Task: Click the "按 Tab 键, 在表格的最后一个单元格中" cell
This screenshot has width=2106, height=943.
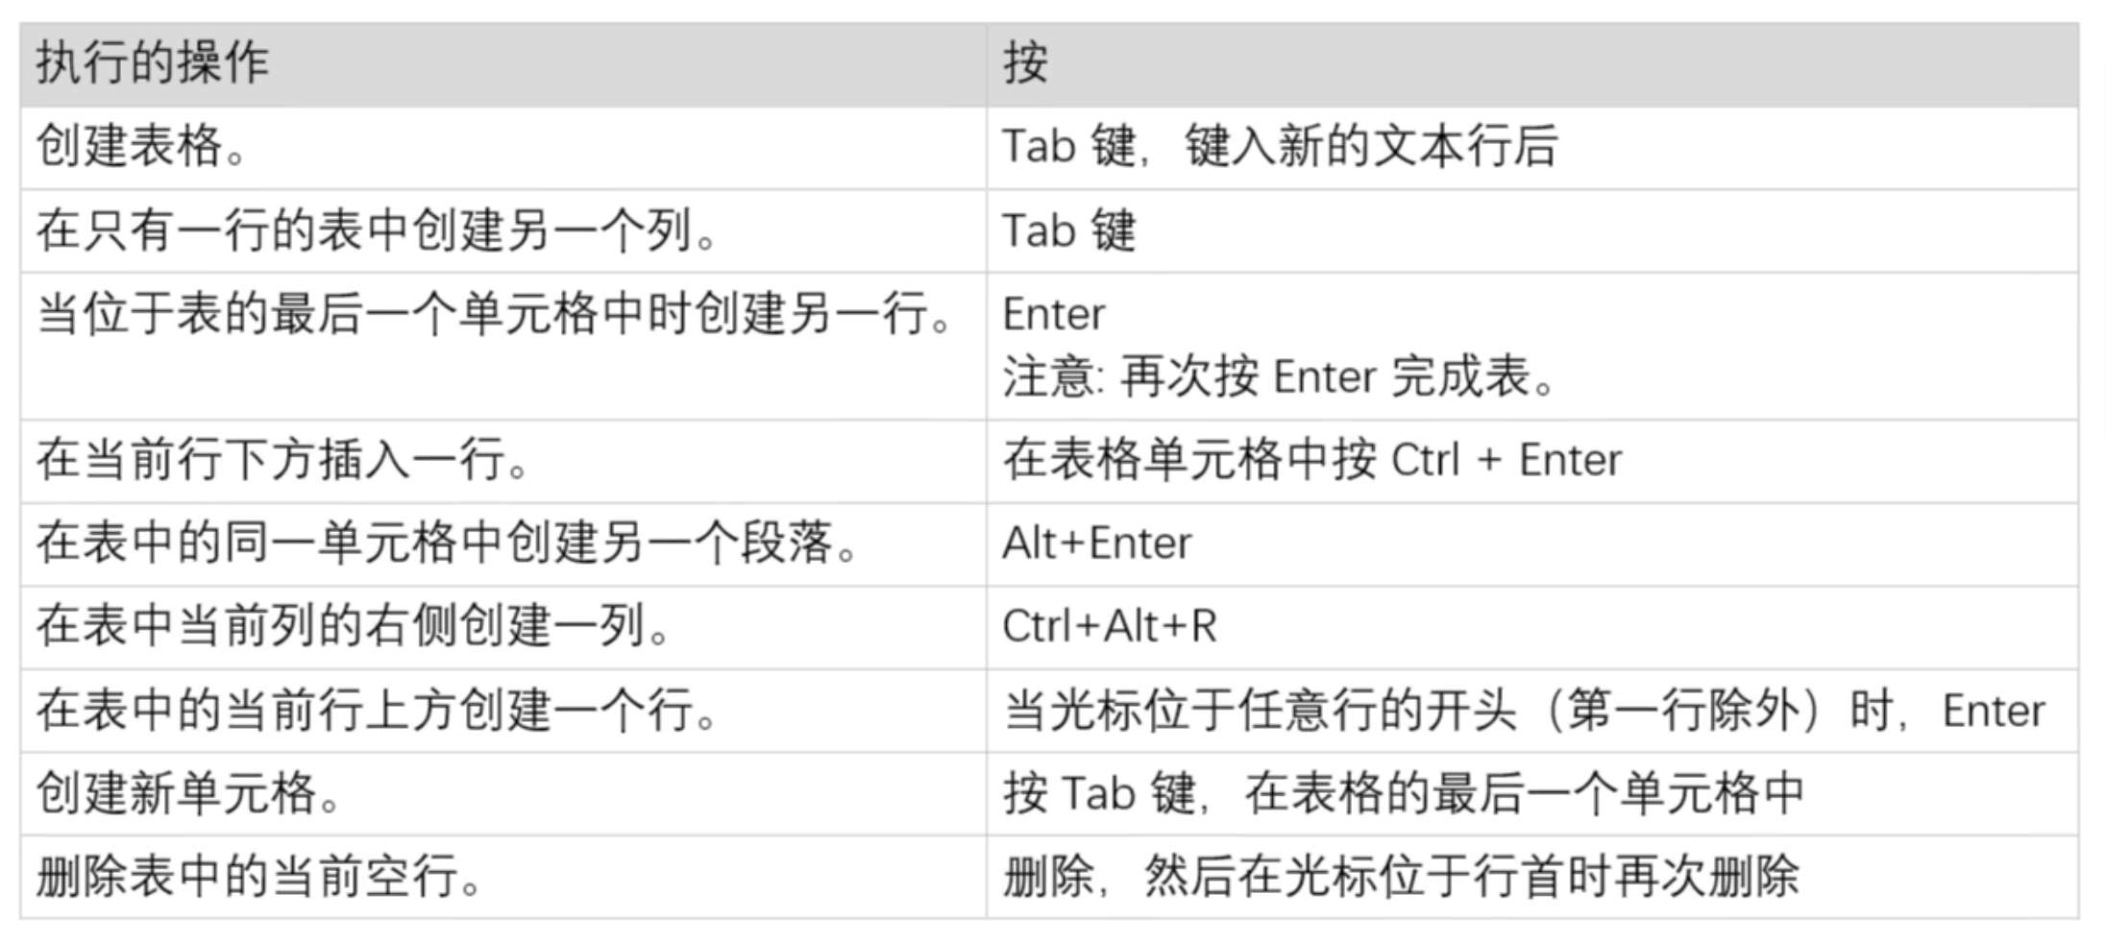Action: [x=1403, y=794]
